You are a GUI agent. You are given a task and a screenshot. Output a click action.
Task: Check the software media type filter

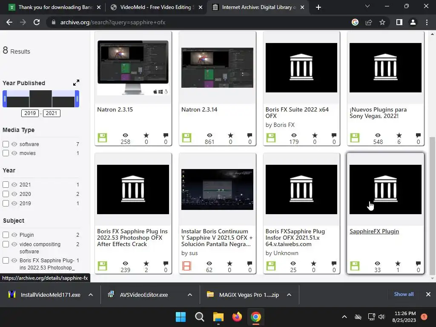6,144
